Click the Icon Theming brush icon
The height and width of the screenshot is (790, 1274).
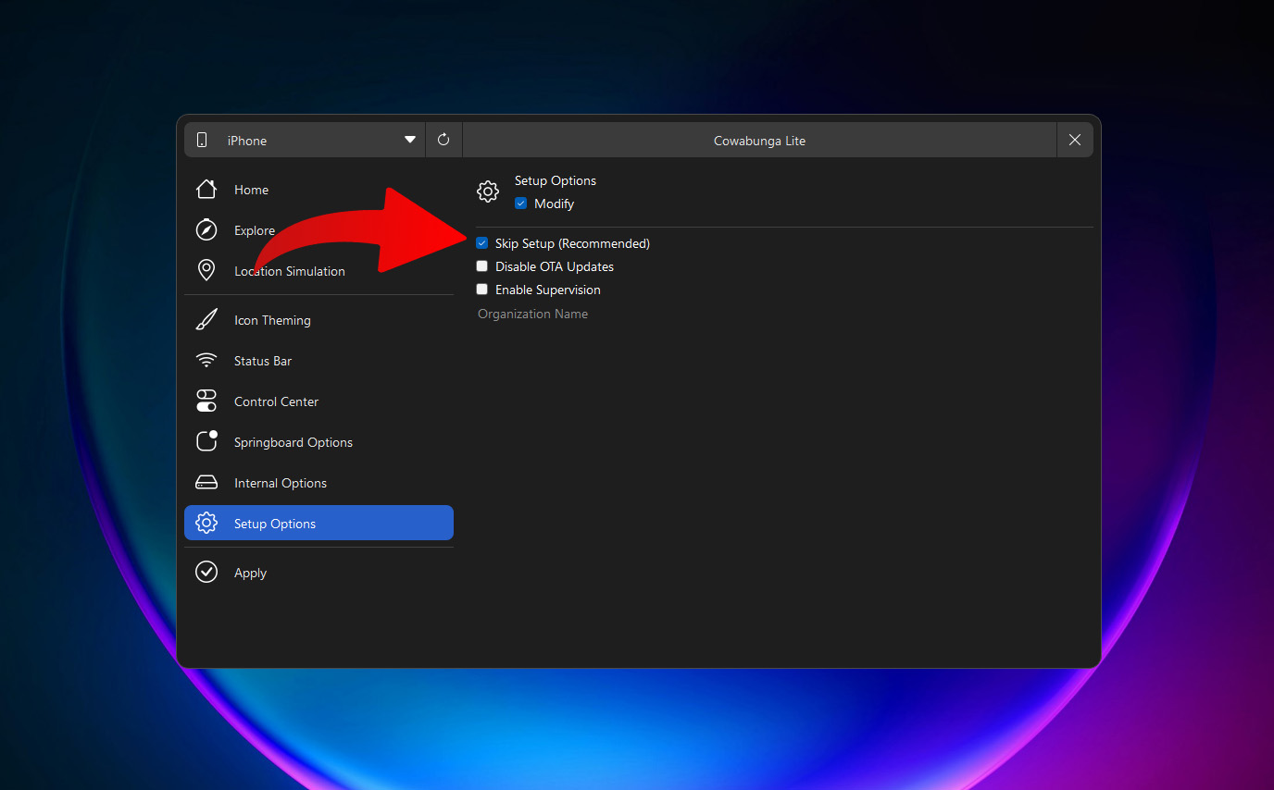(x=206, y=320)
